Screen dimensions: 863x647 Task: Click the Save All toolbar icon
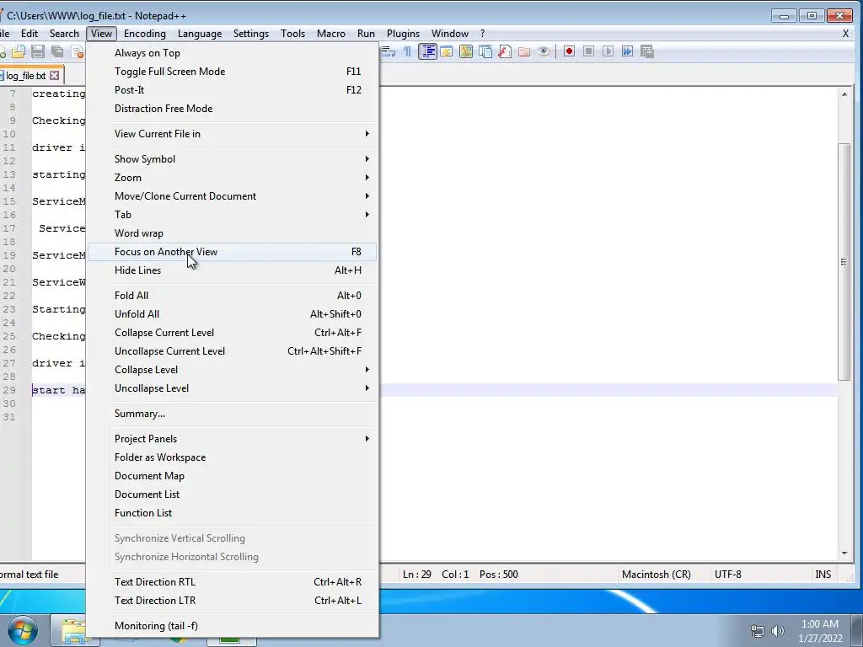56,51
